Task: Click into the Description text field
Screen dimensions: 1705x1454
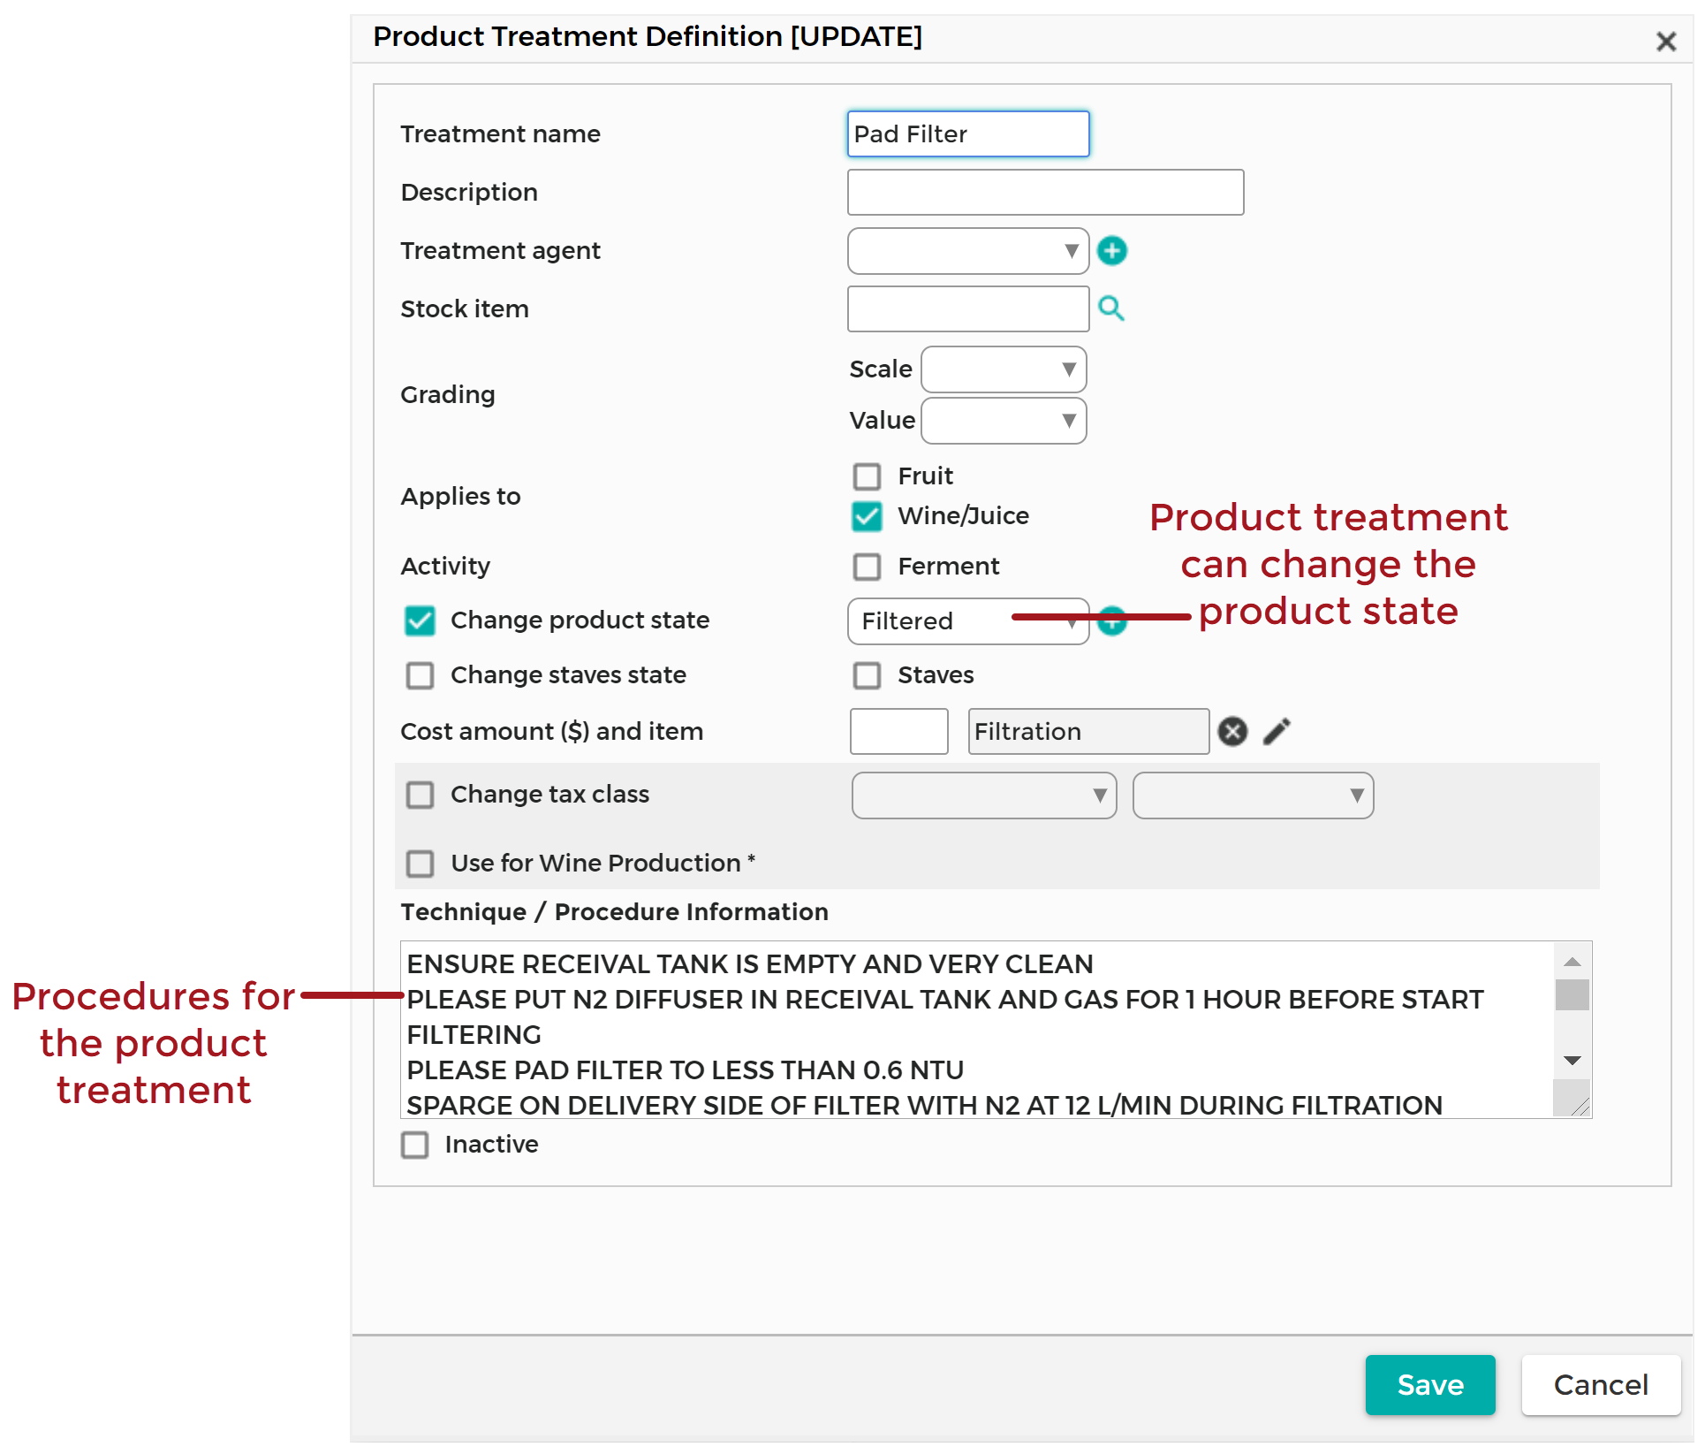Action: point(1045,193)
